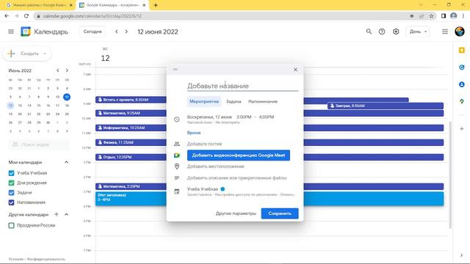Click the Google Calendar logo
Image resolution: width=470 pixels, height=264 pixels.
pyautogui.click(x=26, y=32)
